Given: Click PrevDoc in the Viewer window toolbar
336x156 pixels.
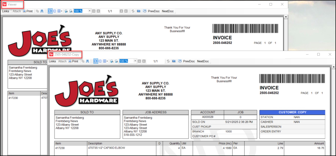Looking at the screenshot, I should pos(154,11).
